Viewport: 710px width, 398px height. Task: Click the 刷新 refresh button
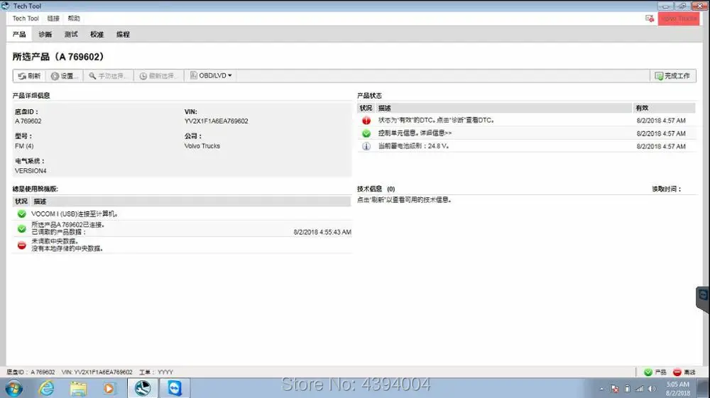pos(29,76)
